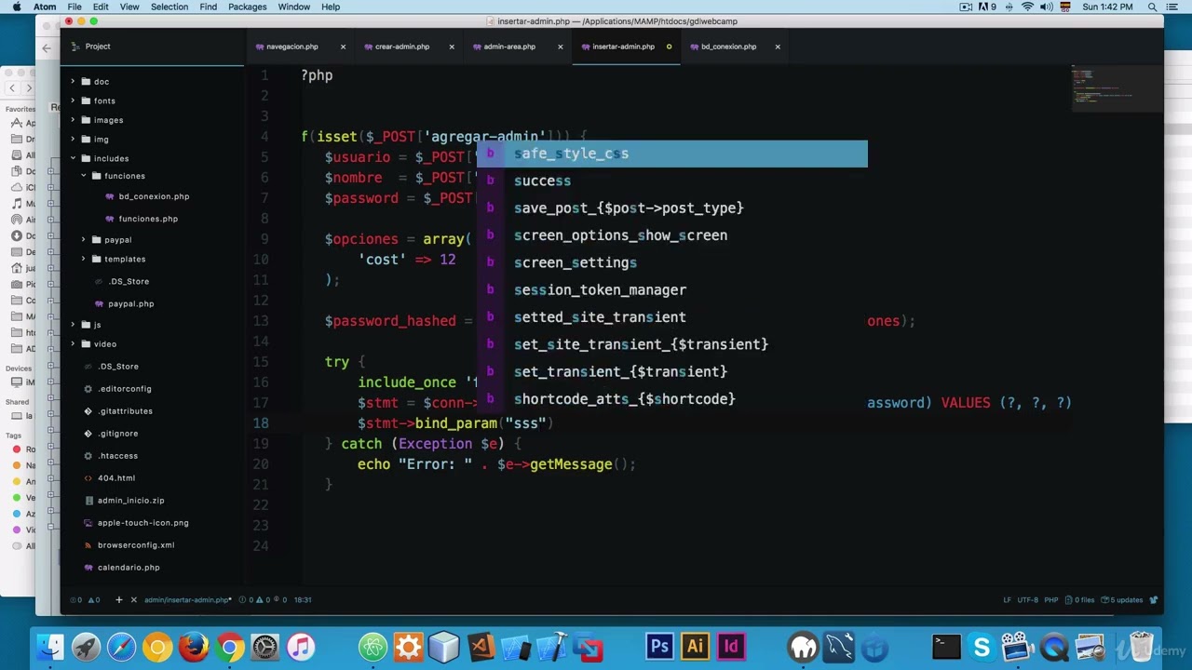Viewport: 1192px width, 670px height.
Task: Open paypal.php in project tree
Action: click(130, 304)
